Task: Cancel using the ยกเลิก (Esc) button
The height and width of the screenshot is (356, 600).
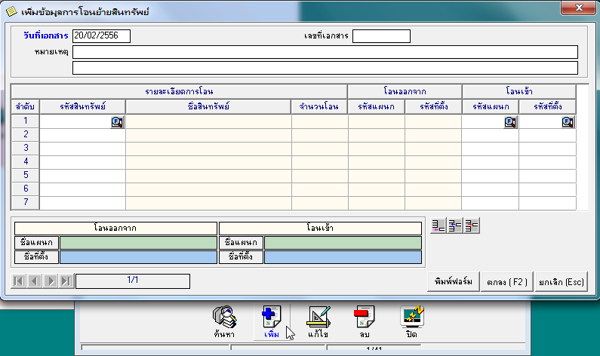Action: [x=561, y=281]
